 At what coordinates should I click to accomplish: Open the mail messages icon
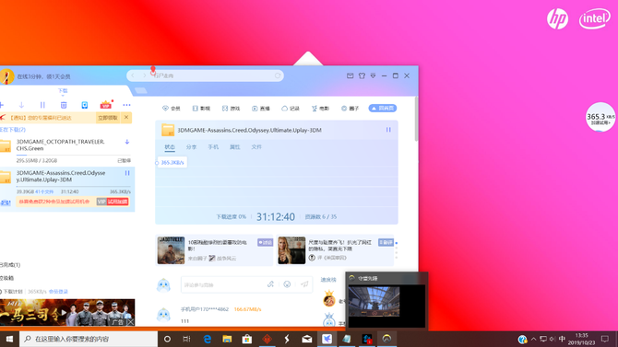[350, 75]
